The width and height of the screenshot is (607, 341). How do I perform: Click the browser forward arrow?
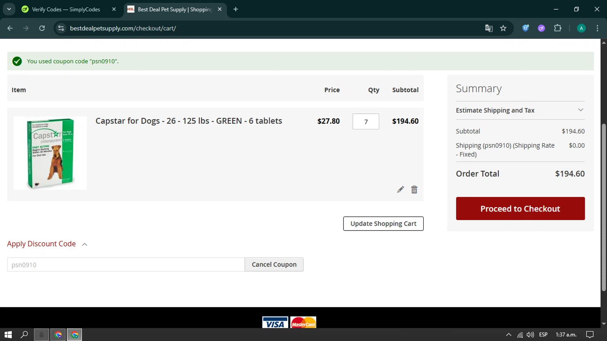coord(26,28)
